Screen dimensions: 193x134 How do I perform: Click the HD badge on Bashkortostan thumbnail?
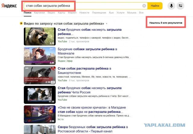tap(53, 82)
